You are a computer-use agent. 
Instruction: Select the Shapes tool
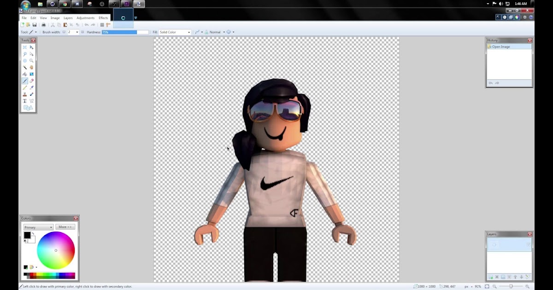(28, 107)
